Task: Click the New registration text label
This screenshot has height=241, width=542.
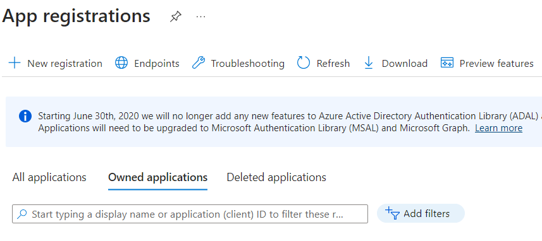Action: (65, 64)
